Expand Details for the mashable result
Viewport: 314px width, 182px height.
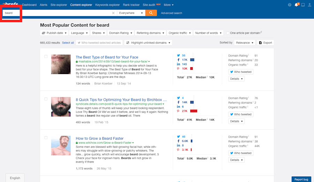(x=236, y=79)
